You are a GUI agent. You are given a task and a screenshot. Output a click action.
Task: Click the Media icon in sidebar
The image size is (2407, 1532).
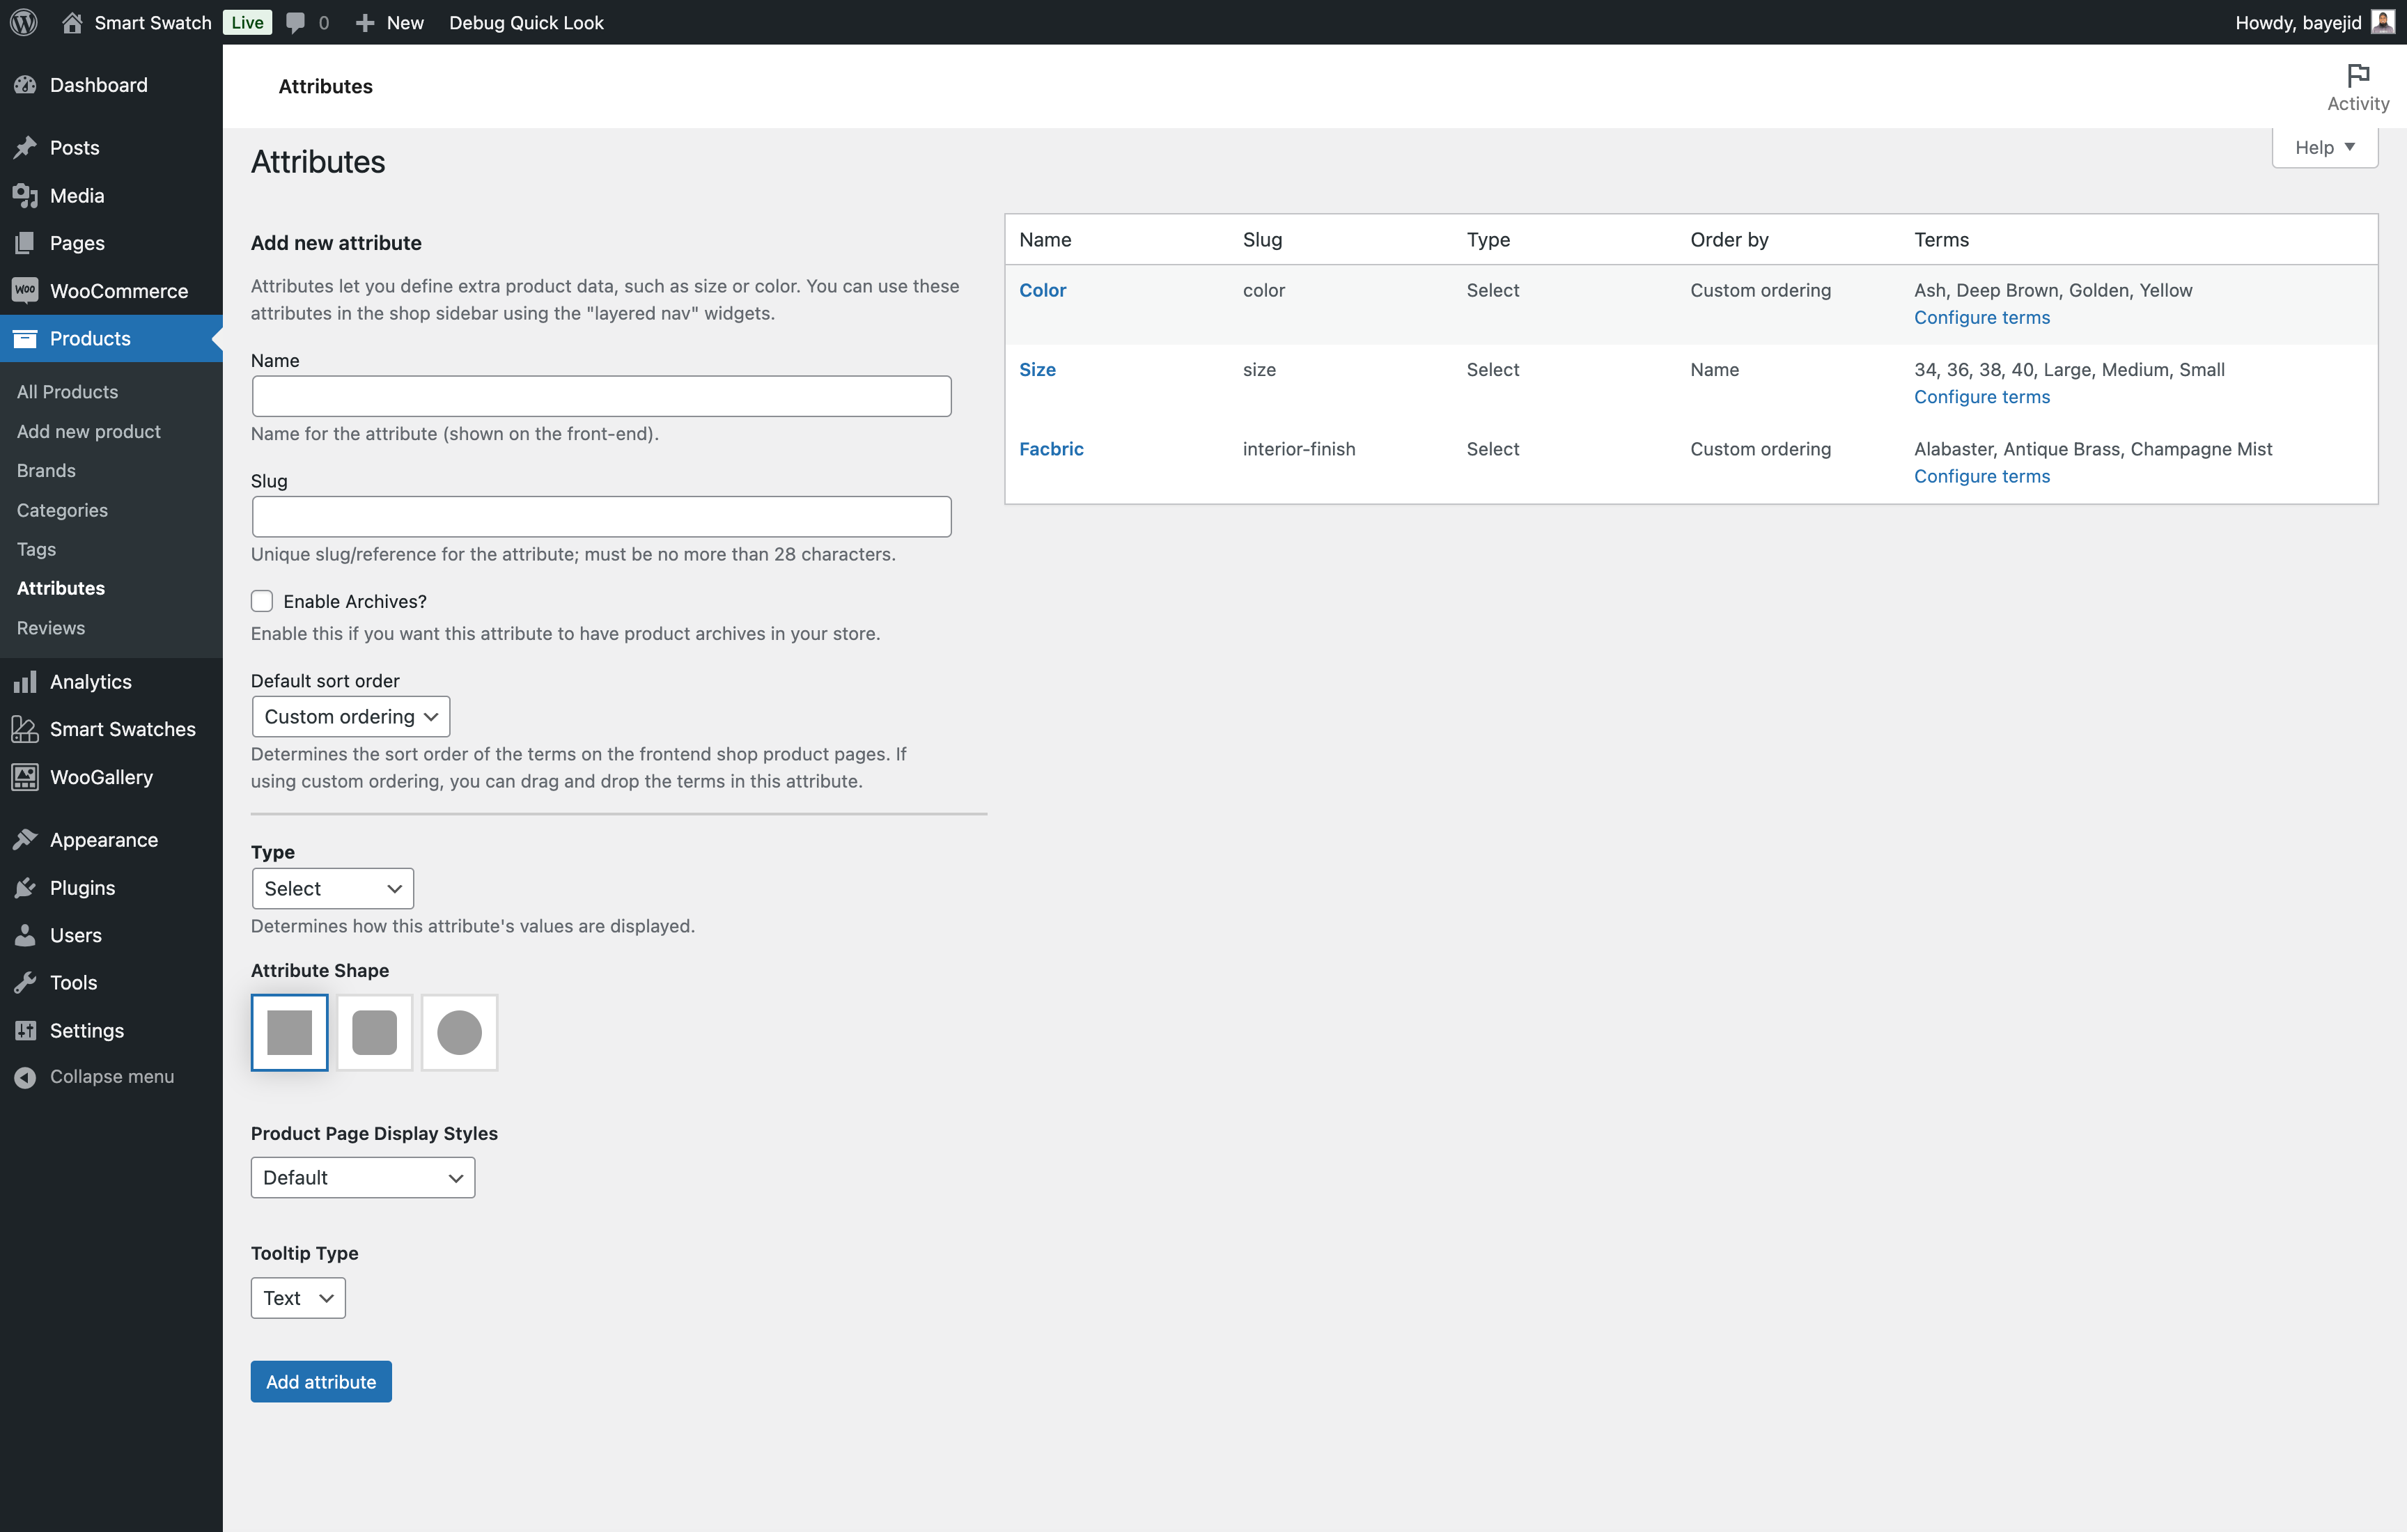coord(25,196)
